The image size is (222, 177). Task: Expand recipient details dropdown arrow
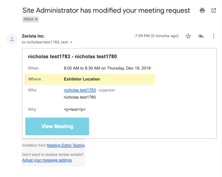click(71, 42)
